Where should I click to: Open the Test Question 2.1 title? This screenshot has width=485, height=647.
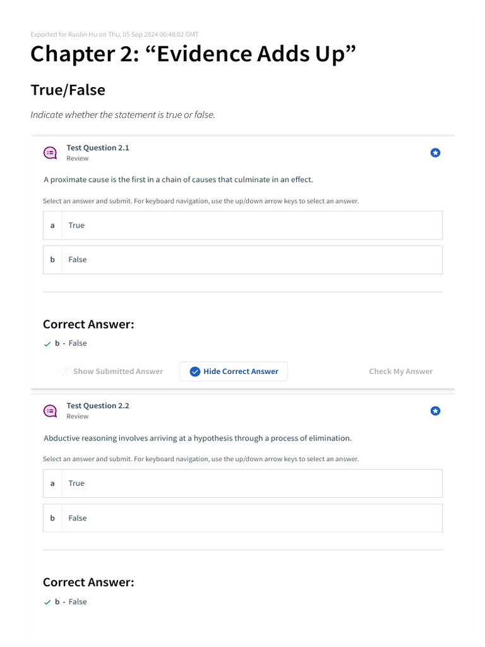click(x=98, y=148)
